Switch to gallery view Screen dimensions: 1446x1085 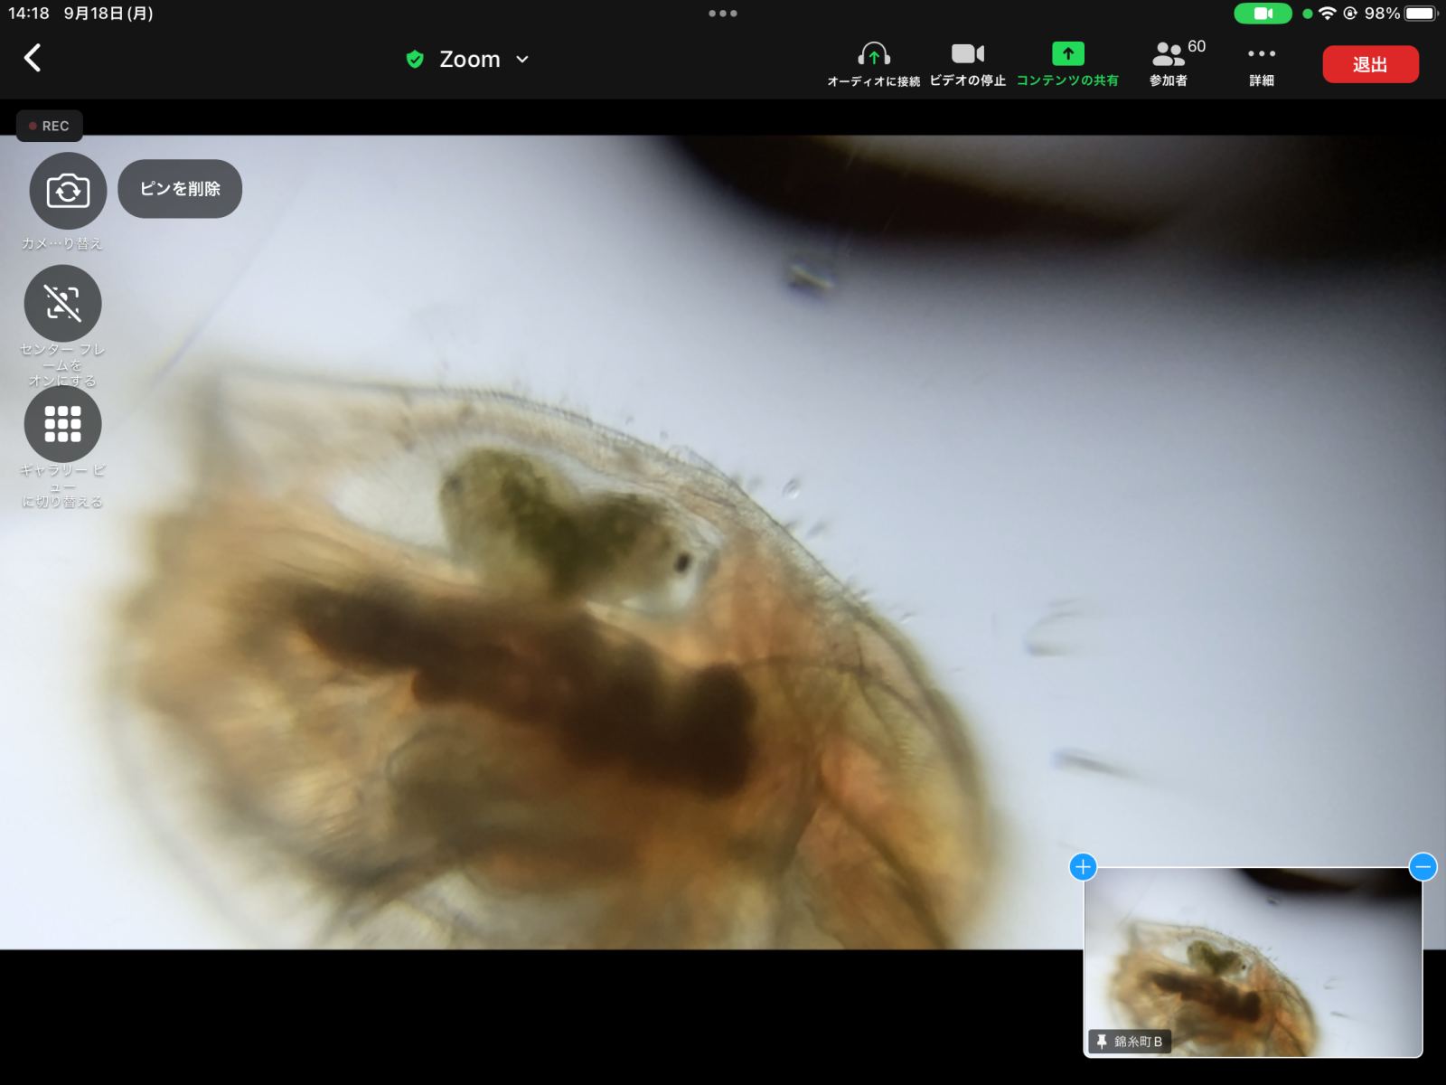(x=63, y=424)
